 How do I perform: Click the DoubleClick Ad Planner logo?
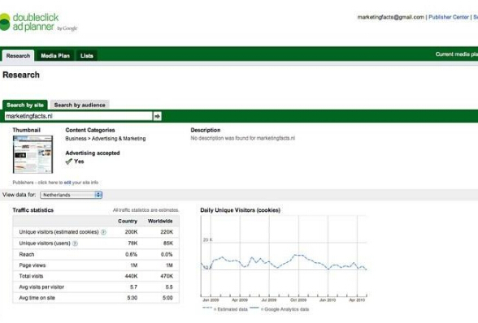[x=39, y=22]
